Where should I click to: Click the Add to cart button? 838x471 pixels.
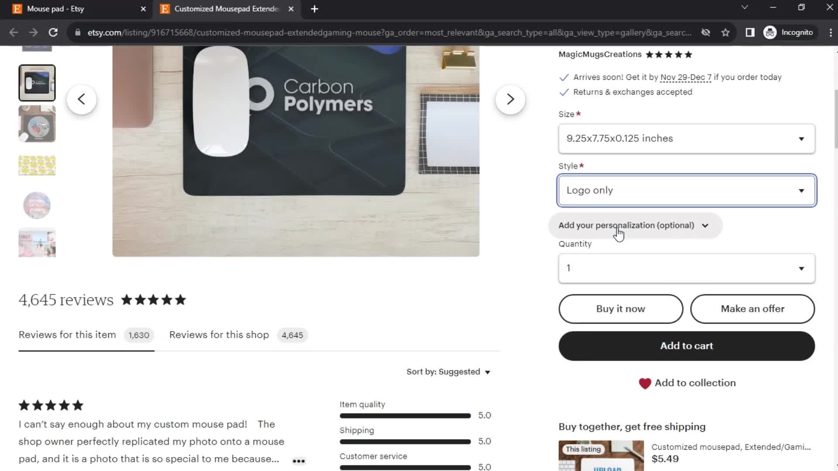click(x=686, y=346)
